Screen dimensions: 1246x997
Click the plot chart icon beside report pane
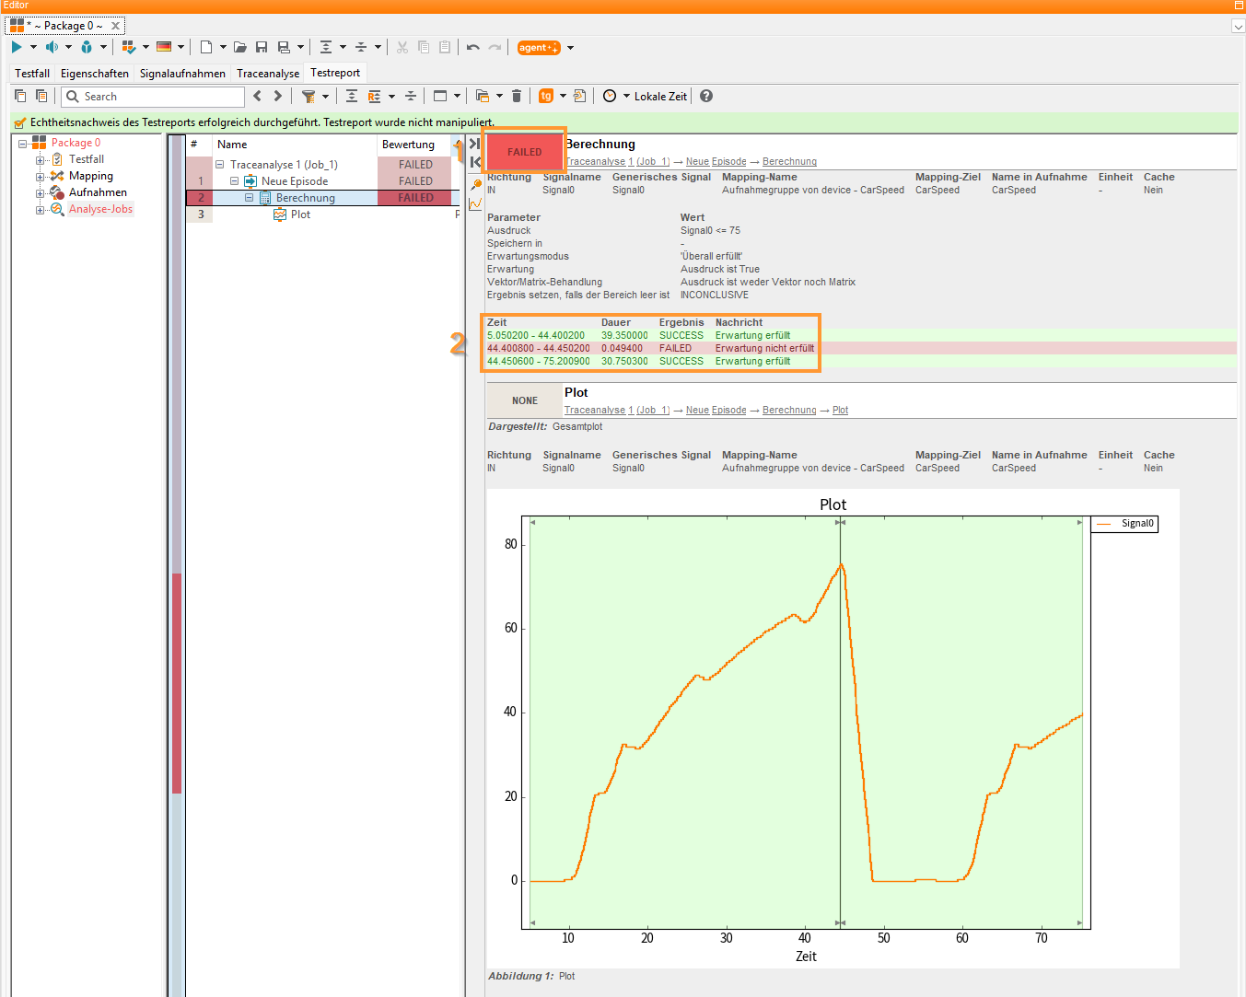[476, 204]
